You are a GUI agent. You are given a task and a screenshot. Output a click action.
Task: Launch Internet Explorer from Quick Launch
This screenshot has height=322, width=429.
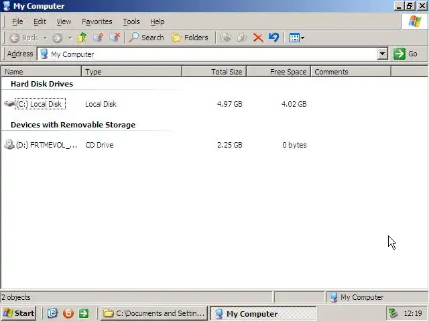(x=52, y=313)
